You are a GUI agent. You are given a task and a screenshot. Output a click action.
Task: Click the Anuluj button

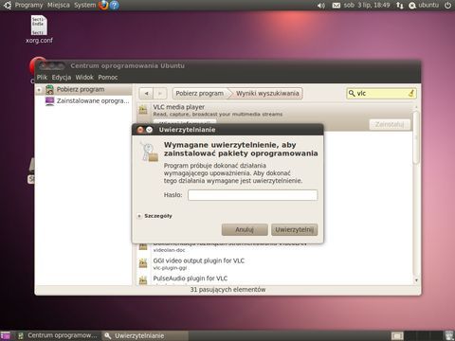point(245,229)
